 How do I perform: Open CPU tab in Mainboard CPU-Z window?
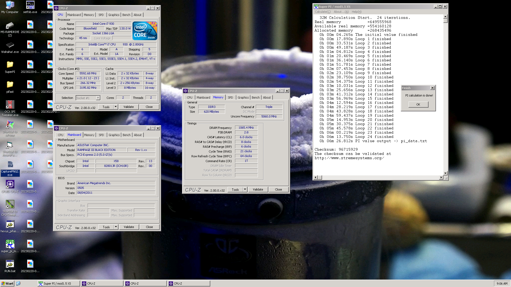[61, 135]
